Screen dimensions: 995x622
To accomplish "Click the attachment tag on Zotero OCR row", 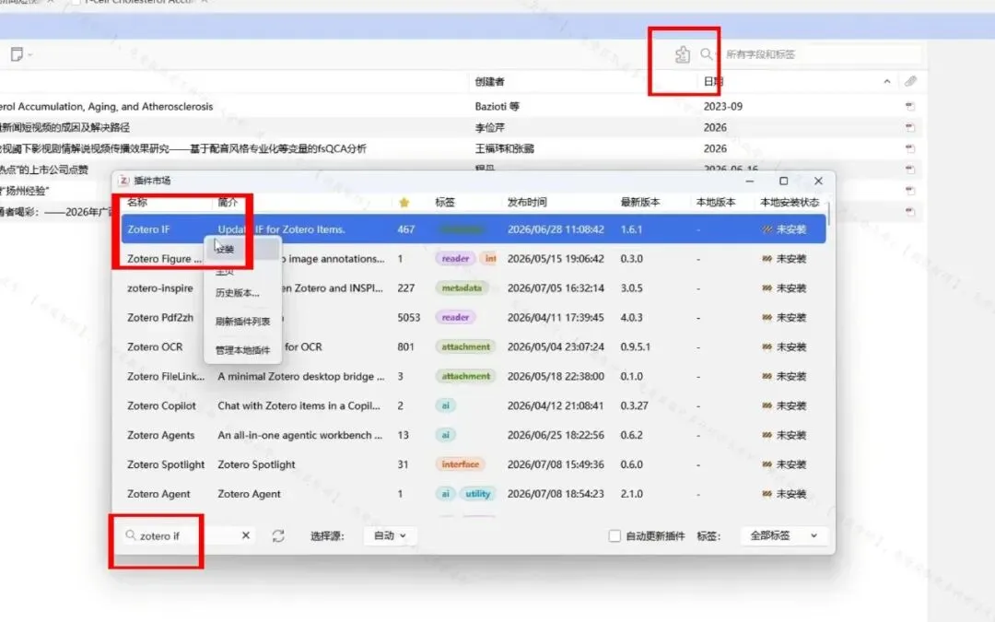I will point(466,347).
